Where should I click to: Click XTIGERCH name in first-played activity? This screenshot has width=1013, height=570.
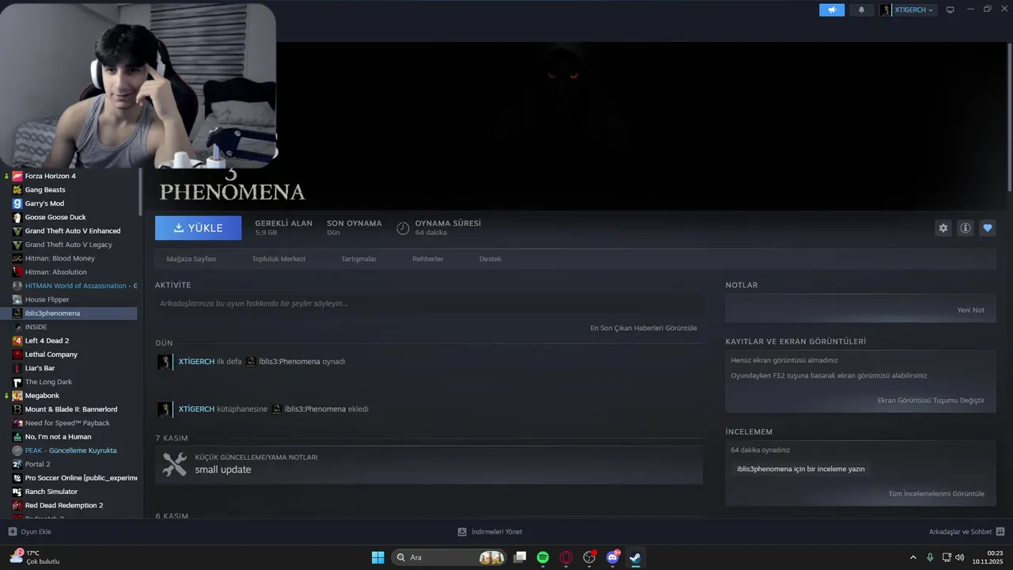coord(196,362)
